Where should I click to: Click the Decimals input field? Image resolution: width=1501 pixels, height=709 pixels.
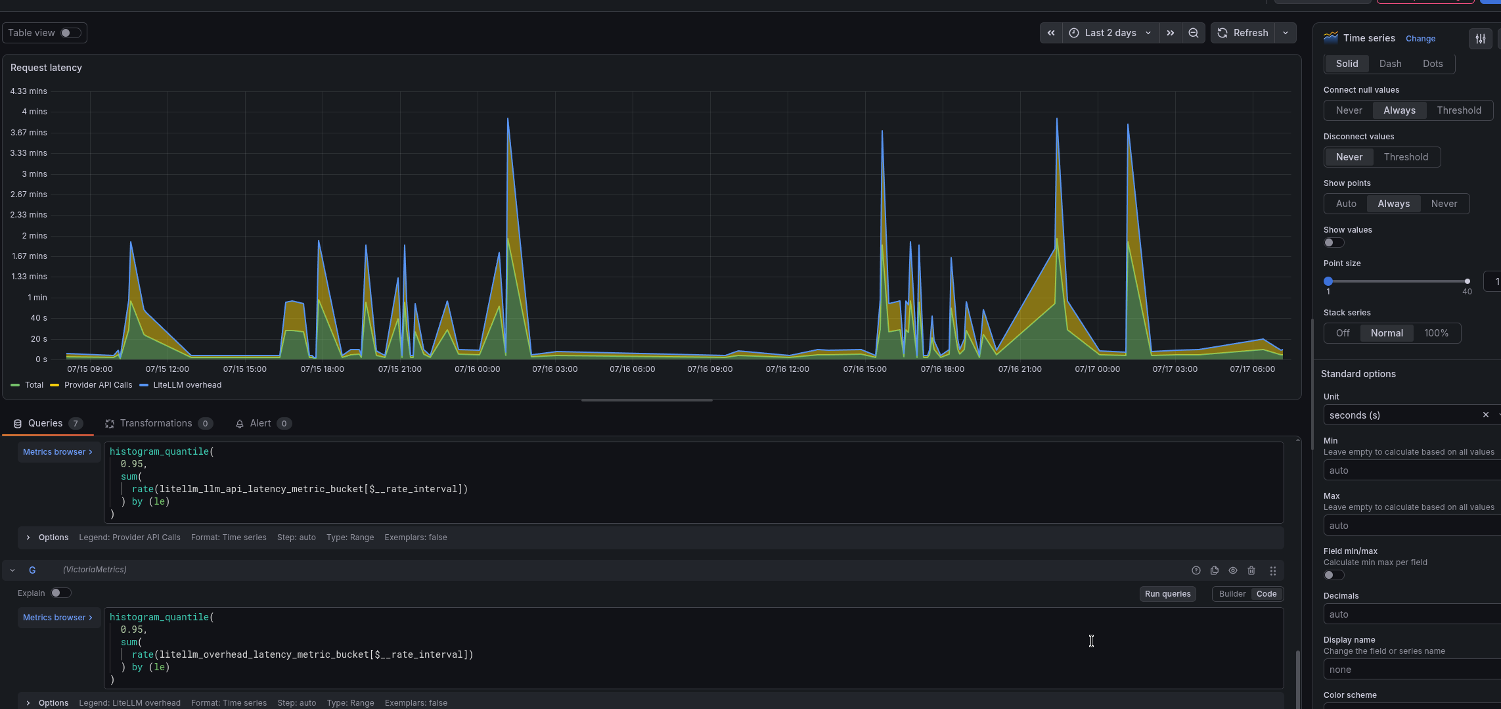coord(1412,614)
